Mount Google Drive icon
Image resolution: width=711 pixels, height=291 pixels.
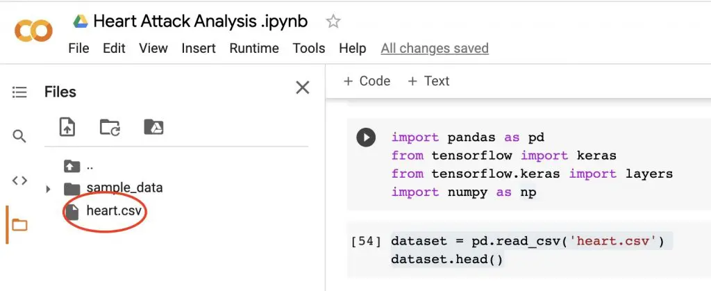point(153,127)
